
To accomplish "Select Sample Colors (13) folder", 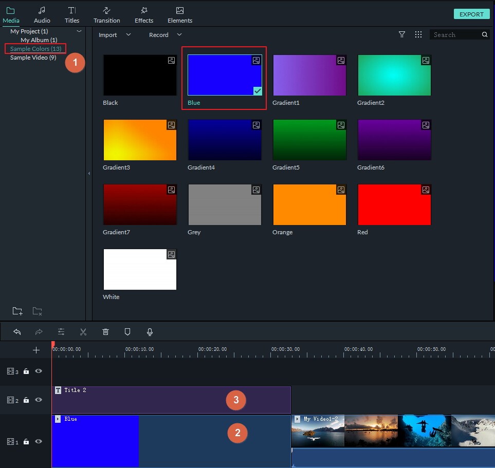I will click(x=35, y=49).
